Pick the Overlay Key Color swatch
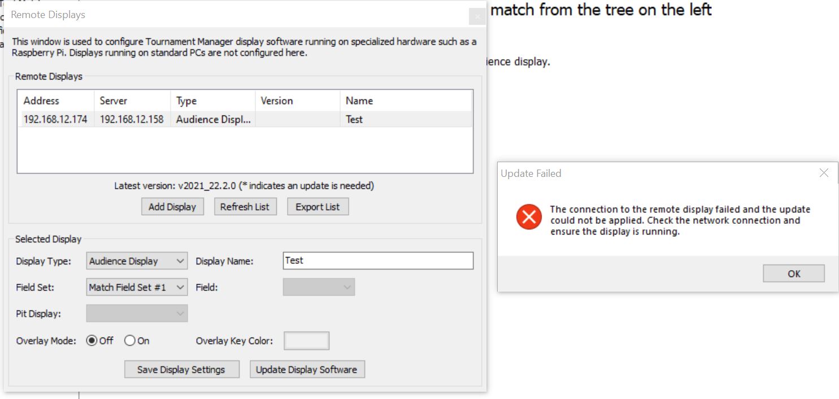This screenshot has width=839, height=399. click(x=306, y=341)
